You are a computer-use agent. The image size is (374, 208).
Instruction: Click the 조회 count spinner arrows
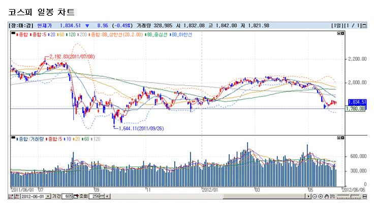point(102,196)
